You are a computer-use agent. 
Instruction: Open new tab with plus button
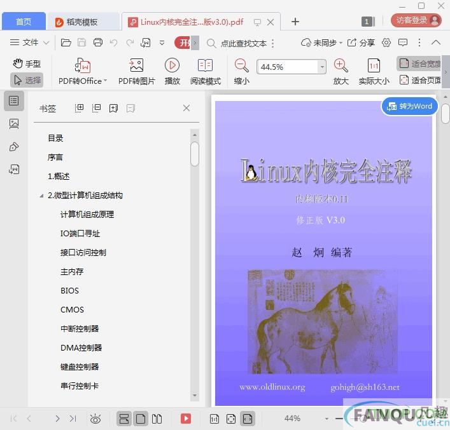pos(295,22)
